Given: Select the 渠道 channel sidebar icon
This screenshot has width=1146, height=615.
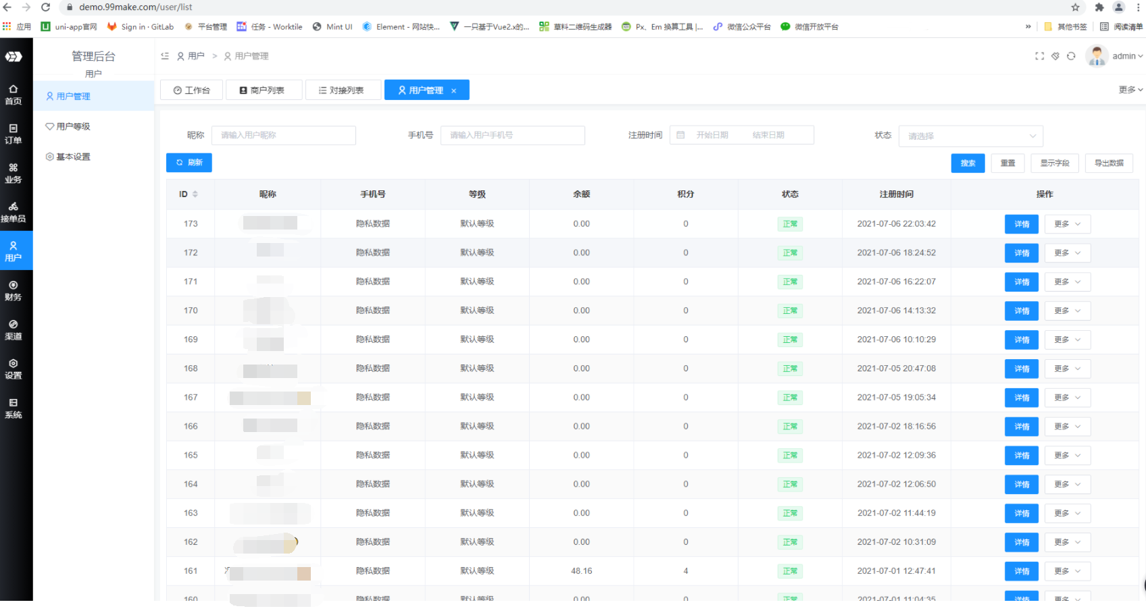Looking at the screenshot, I should pos(14,329).
